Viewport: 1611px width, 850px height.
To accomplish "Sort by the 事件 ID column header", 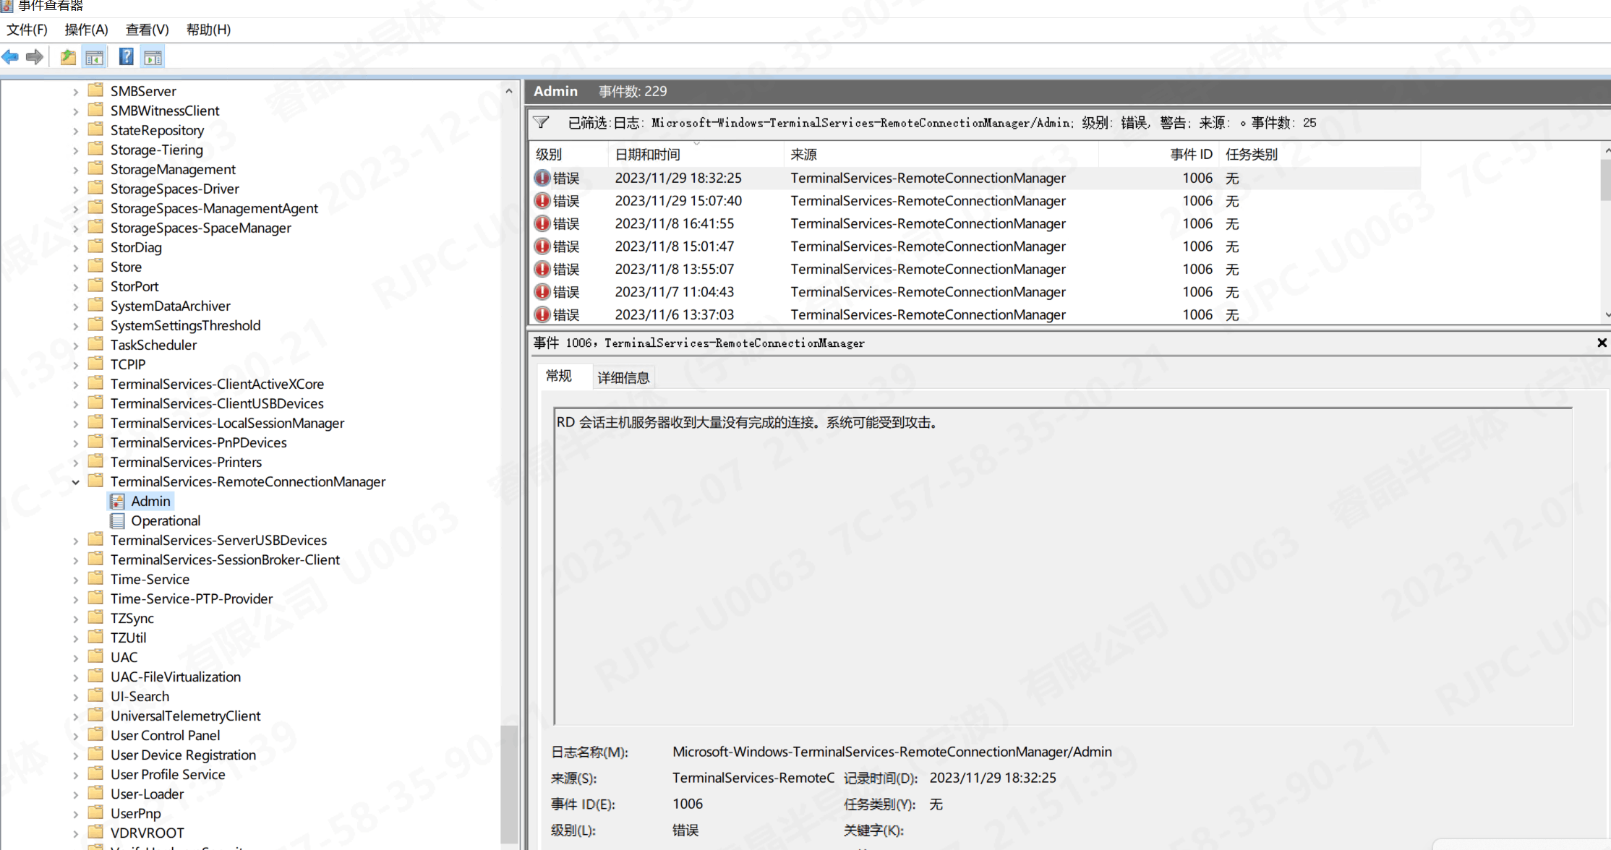I will point(1190,154).
